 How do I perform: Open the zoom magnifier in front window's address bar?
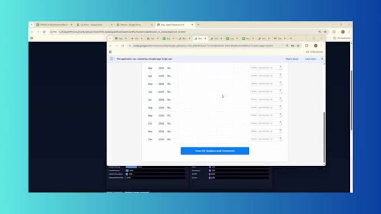click(287, 46)
